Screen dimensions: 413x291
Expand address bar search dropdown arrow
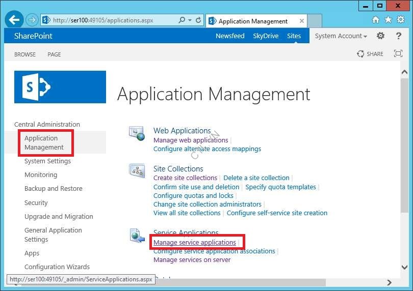click(x=191, y=20)
